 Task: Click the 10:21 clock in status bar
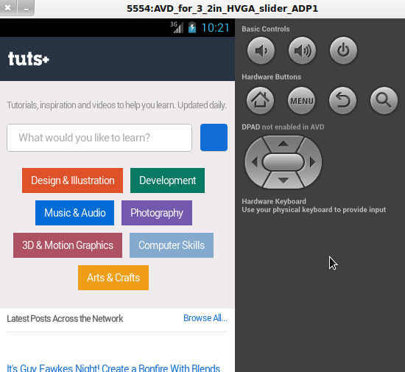pyautogui.click(x=215, y=28)
